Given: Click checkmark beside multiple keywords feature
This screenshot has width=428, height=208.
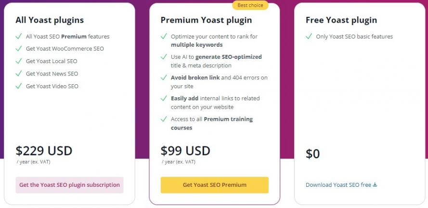Looking at the screenshot, I should pos(164,36).
